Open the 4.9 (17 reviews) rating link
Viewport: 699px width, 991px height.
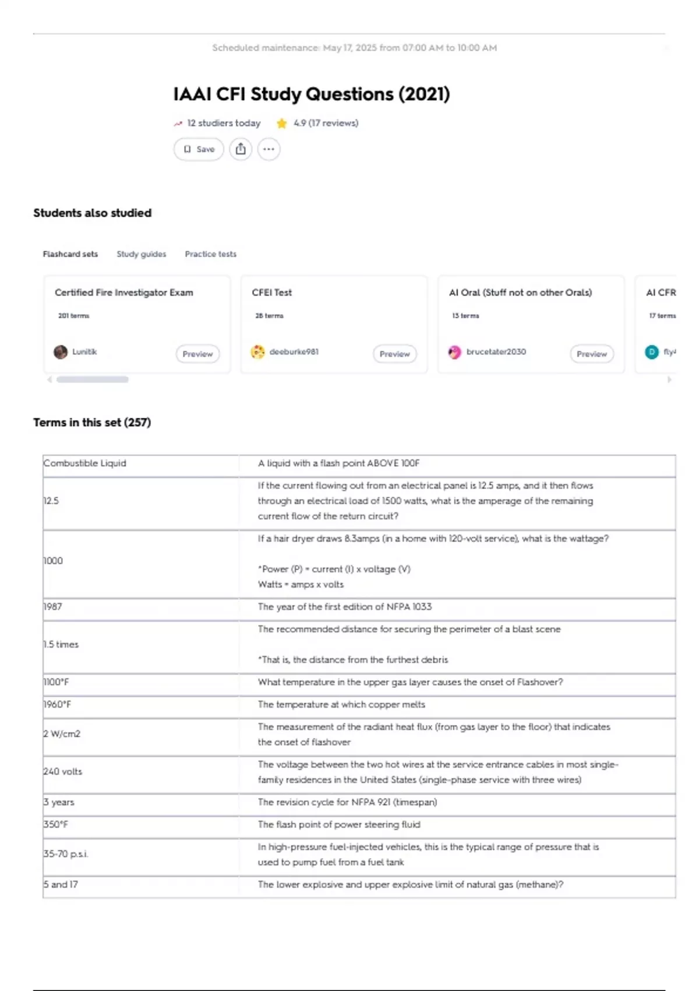[326, 123]
